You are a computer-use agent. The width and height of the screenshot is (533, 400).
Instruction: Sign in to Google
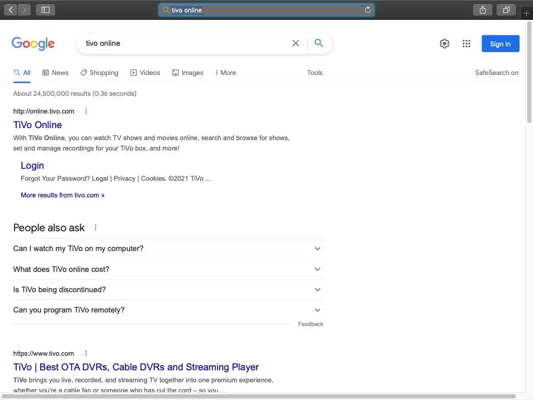coord(500,44)
